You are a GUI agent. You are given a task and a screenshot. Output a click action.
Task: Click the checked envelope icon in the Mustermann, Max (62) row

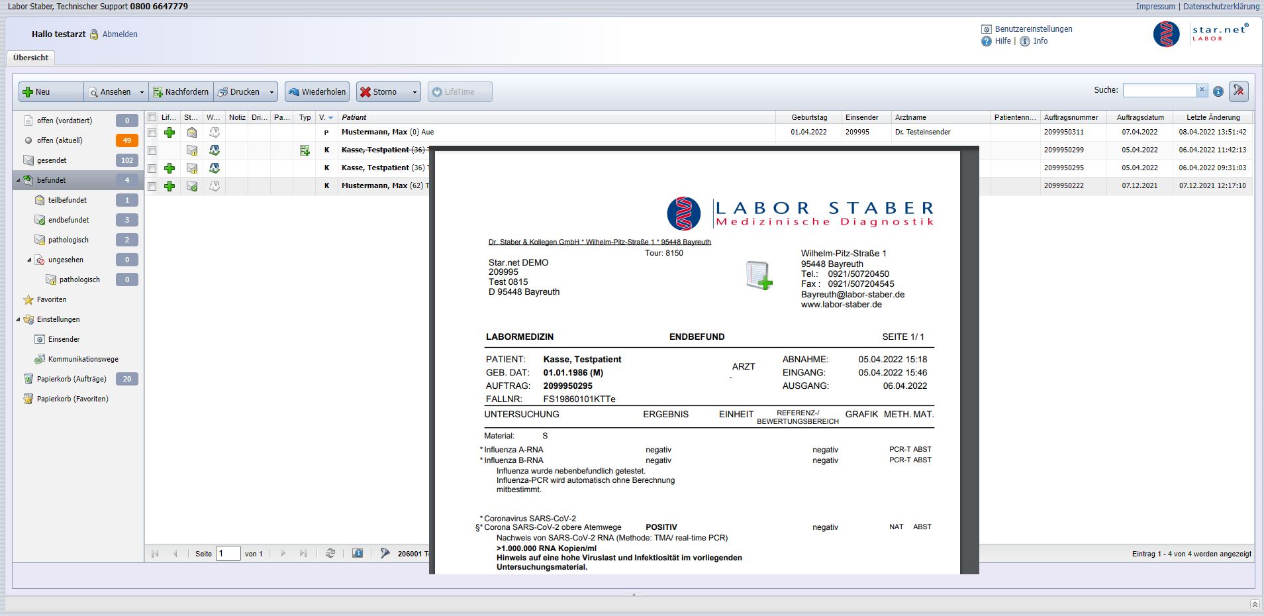pos(192,186)
